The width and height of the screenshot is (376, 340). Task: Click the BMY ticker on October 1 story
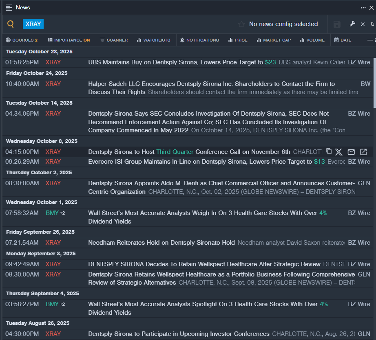pyautogui.click(x=52, y=213)
